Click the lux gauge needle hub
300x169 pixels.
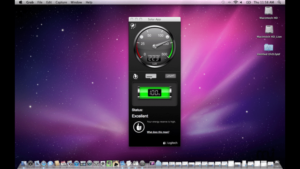pos(154,46)
